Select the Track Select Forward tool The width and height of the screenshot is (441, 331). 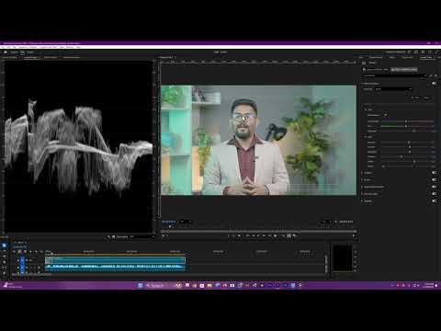coord(4,251)
